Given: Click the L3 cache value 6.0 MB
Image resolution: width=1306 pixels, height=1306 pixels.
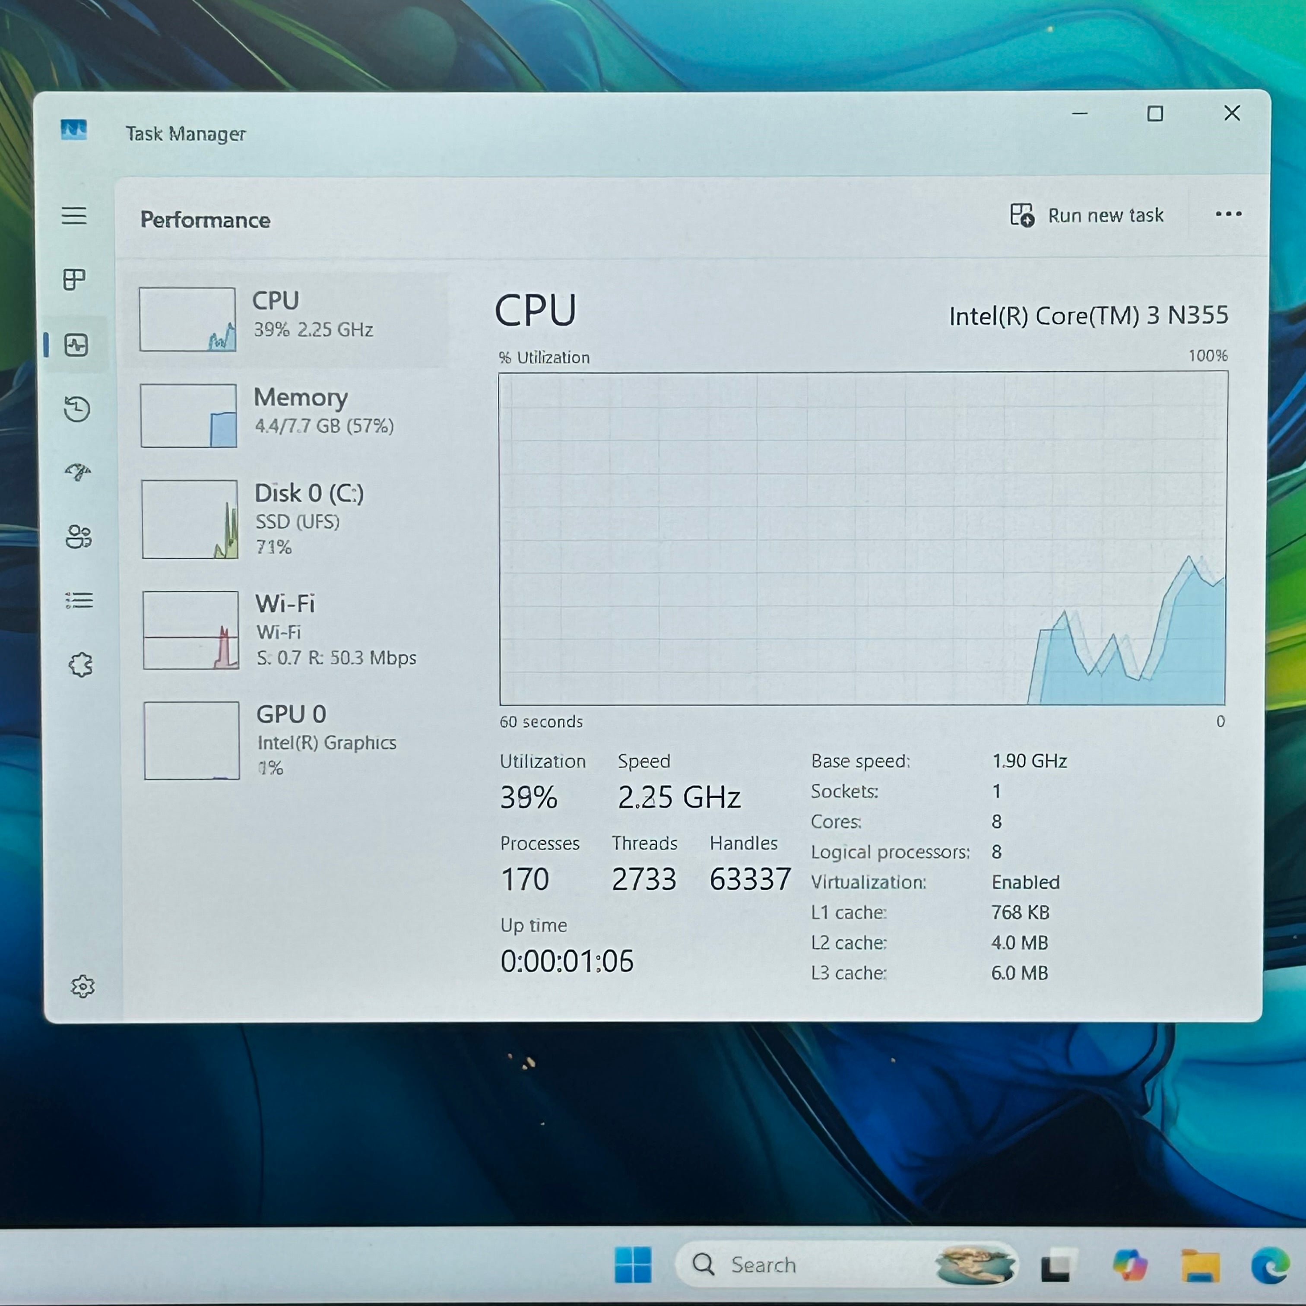Looking at the screenshot, I should 1019,973.
